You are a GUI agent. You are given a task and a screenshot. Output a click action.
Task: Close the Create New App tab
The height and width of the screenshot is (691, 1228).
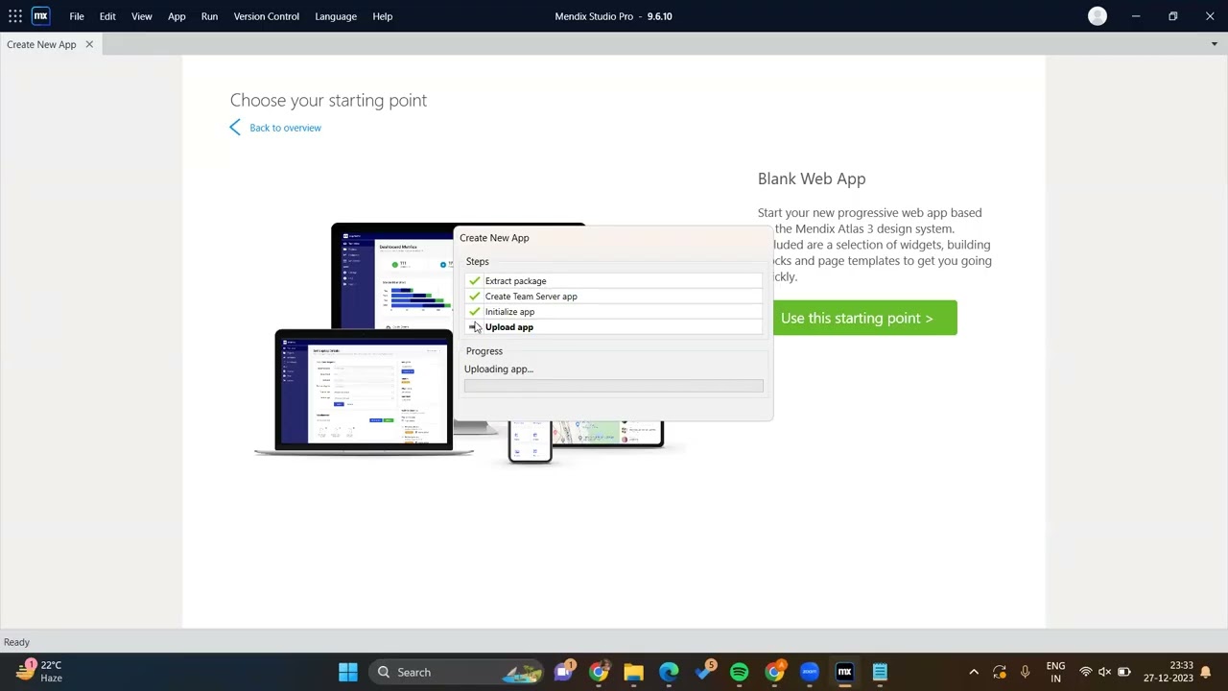(89, 44)
